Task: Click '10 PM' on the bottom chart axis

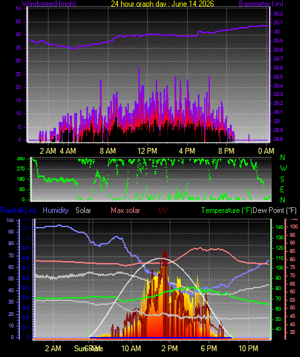Action: tap(248, 349)
